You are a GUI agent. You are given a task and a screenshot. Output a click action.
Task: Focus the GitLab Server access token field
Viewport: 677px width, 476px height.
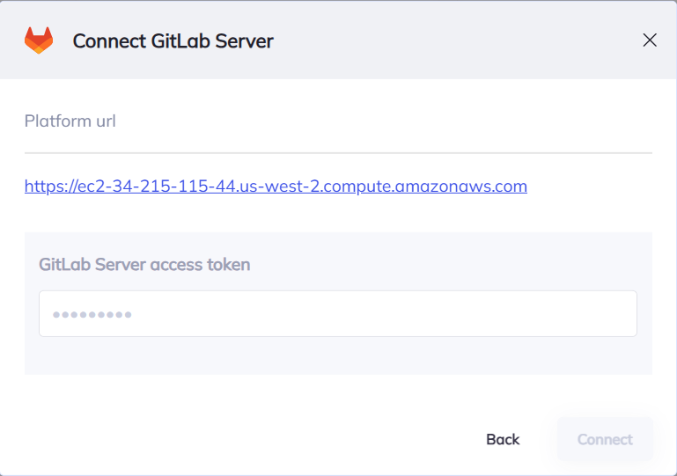[338, 314]
